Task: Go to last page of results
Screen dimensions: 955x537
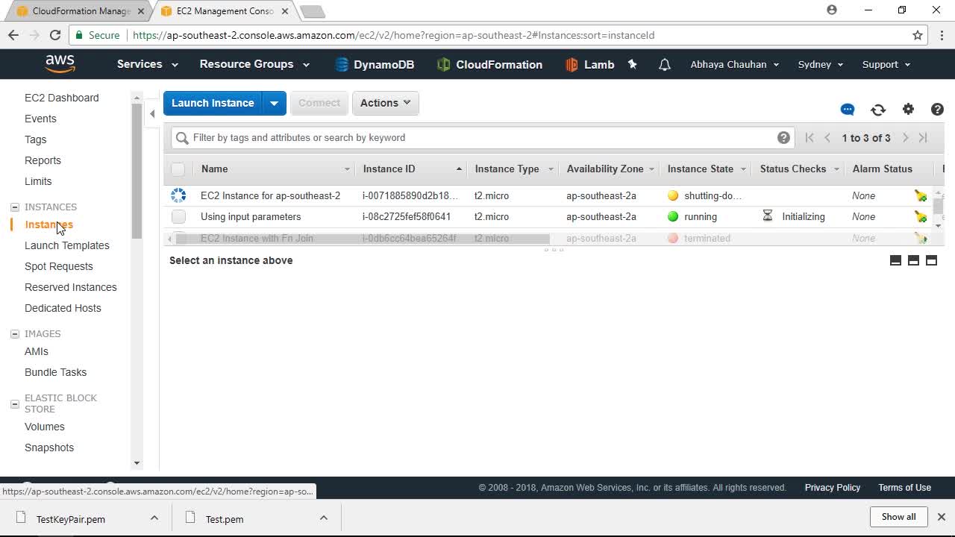Action: tap(923, 137)
